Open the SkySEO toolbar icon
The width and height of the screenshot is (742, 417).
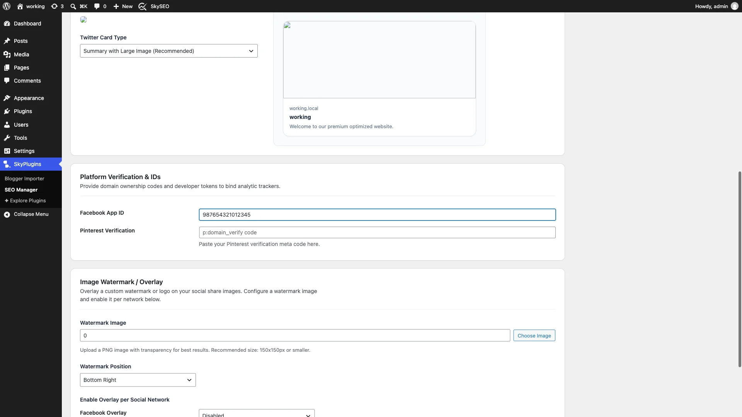pyautogui.click(x=143, y=6)
